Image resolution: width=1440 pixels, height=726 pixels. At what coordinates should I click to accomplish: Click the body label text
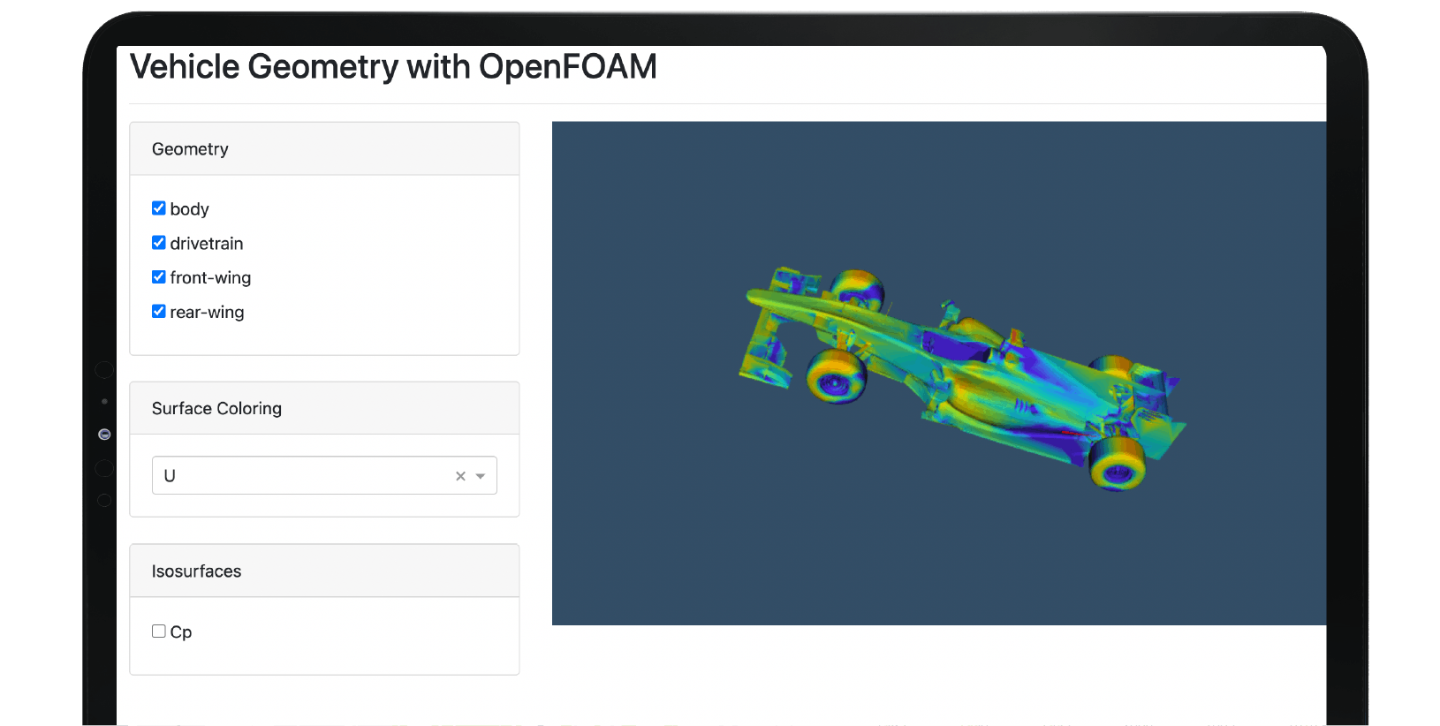coord(190,209)
